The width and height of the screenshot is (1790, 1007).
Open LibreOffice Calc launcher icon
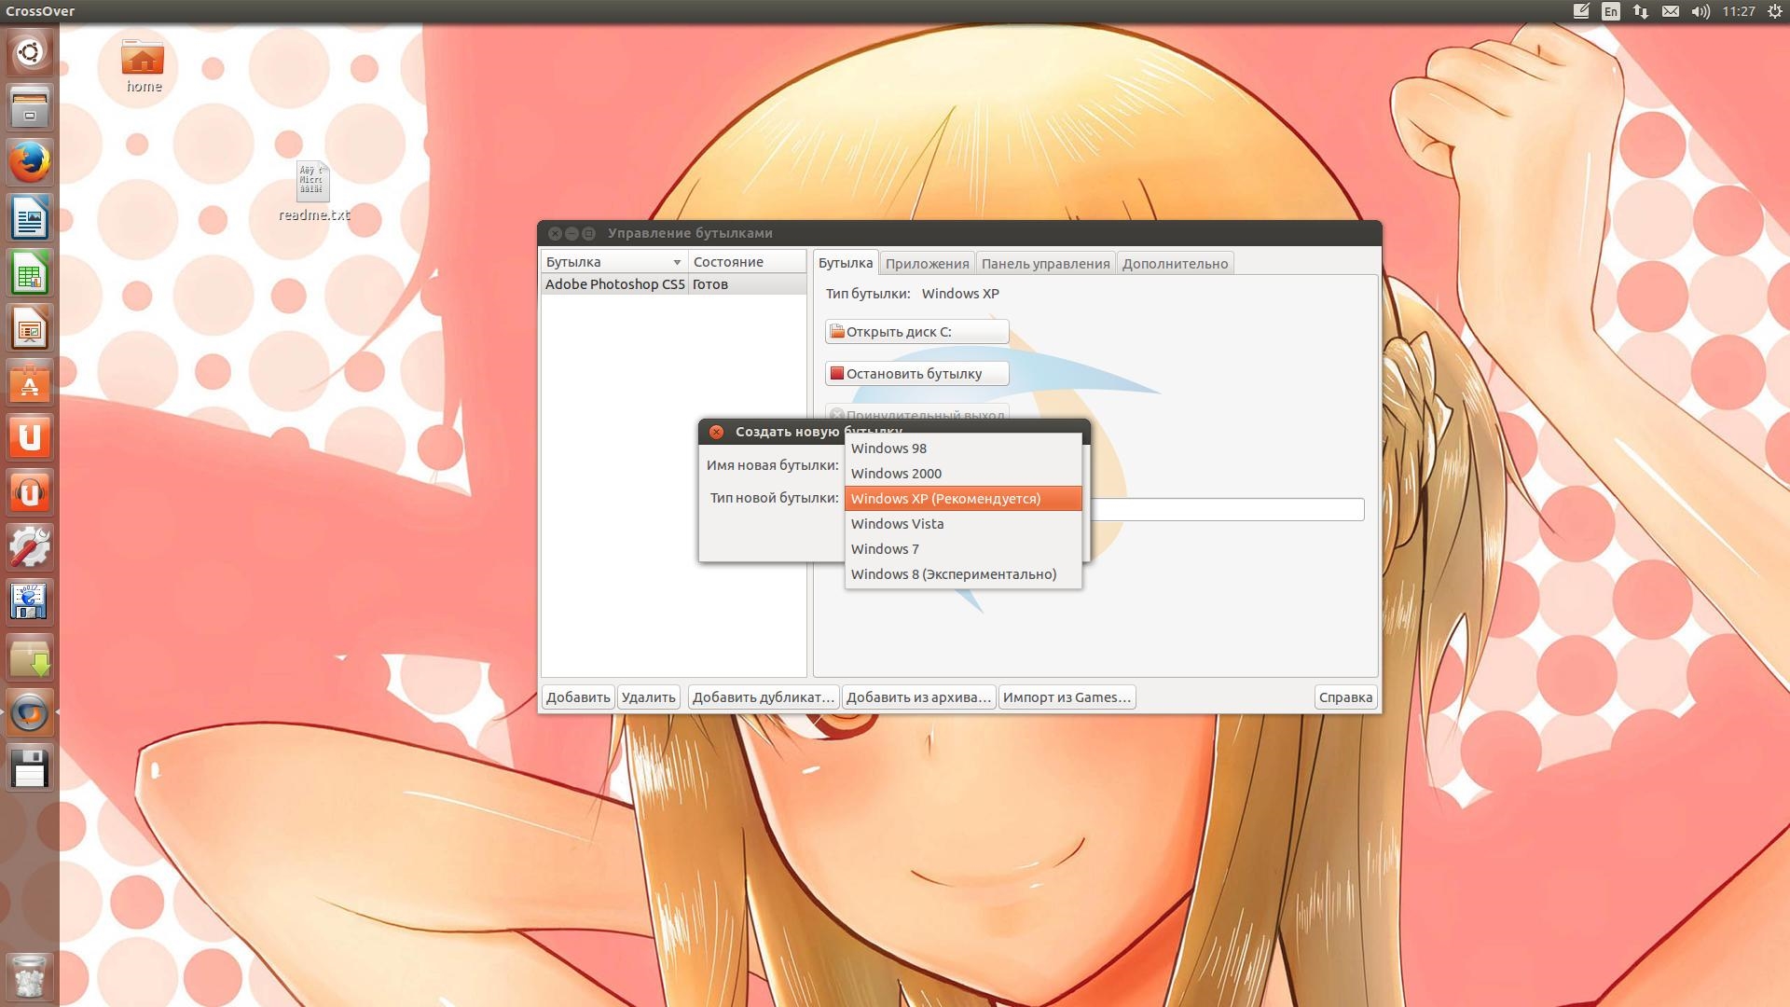pos(30,272)
